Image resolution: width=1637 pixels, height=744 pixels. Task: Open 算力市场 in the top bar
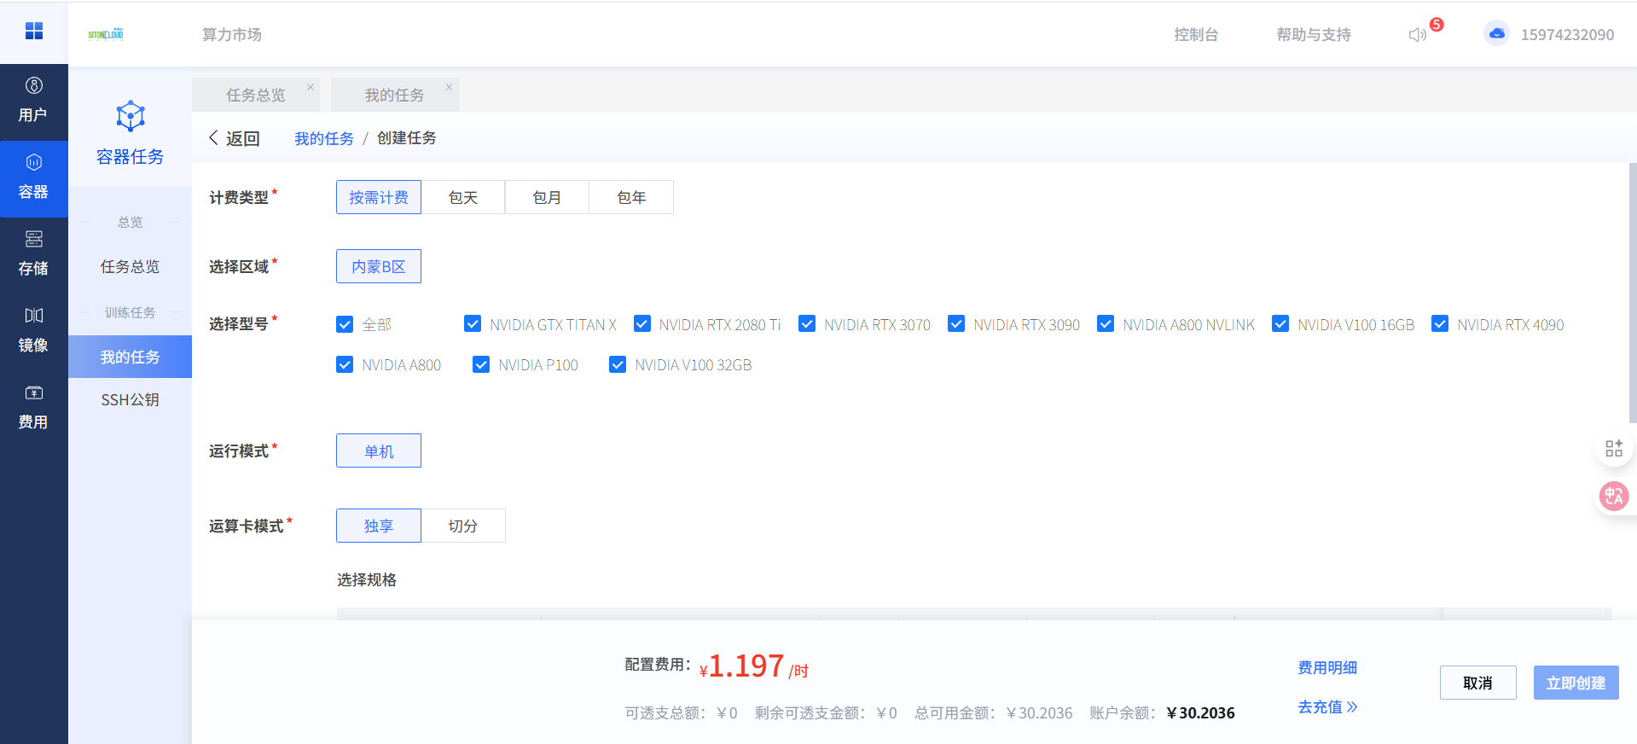pos(232,35)
